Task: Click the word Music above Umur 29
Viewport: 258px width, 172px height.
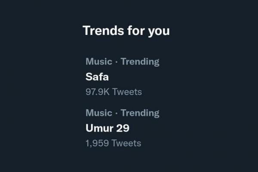Action: point(98,113)
